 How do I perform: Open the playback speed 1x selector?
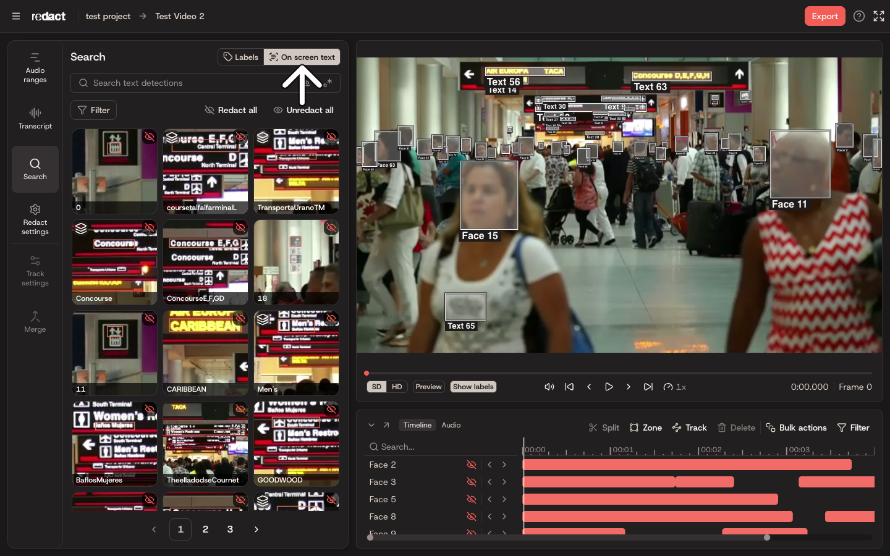(x=675, y=387)
